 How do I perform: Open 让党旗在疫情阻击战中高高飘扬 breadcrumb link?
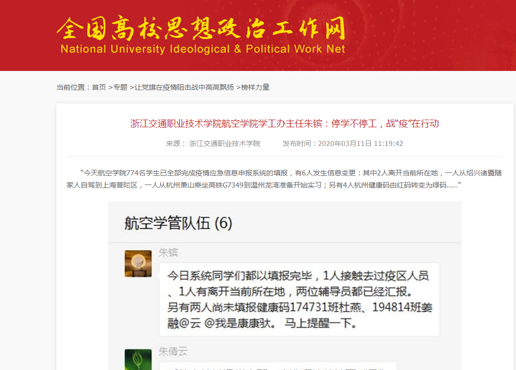(184, 87)
